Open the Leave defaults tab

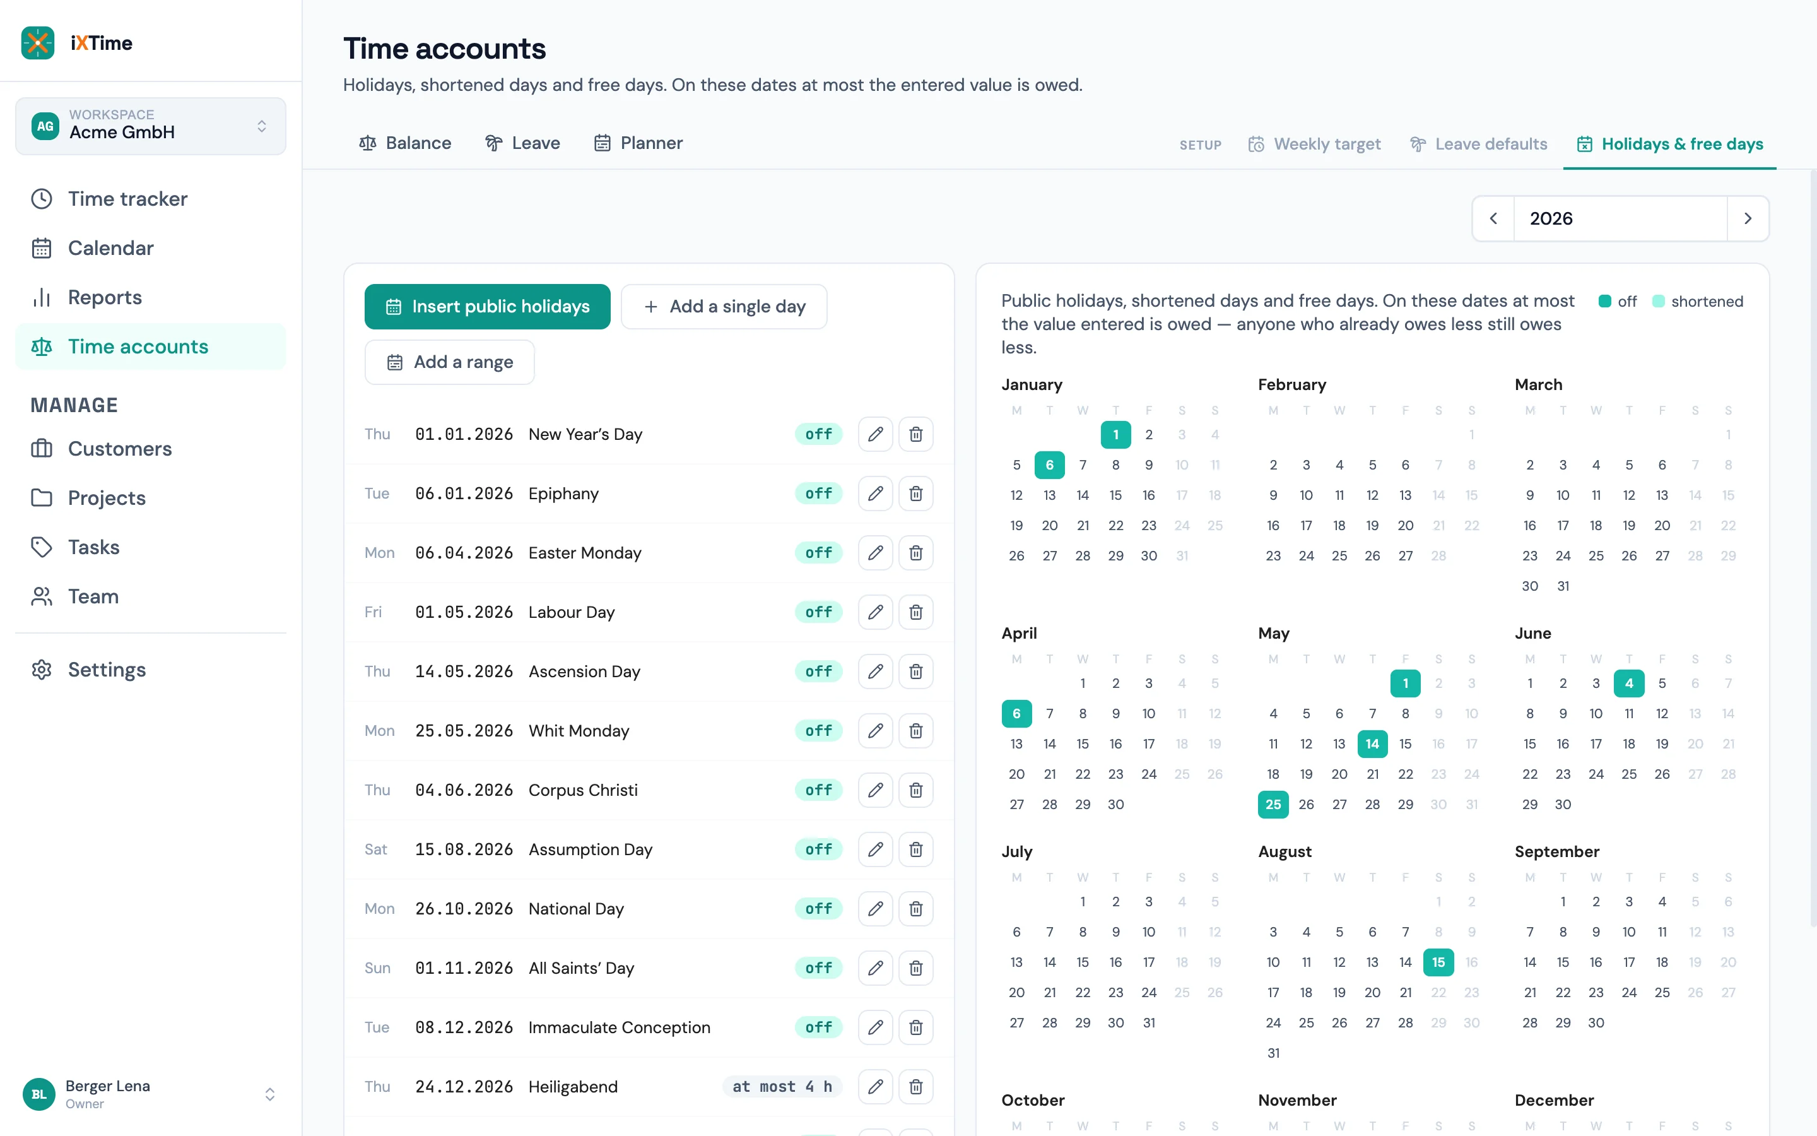point(1478,145)
